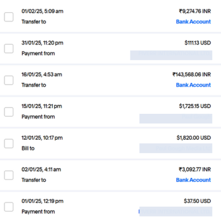This screenshot has width=221, height=221.
Task: Tick the checkbox for 01/02/25 transfer
Action: pyautogui.click(x=9, y=17)
